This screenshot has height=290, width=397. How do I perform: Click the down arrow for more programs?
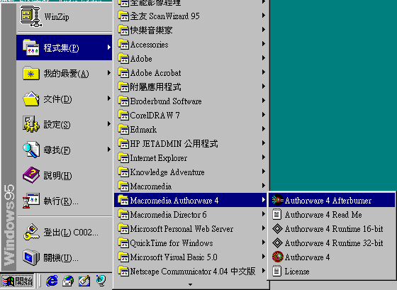(x=191, y=284)
